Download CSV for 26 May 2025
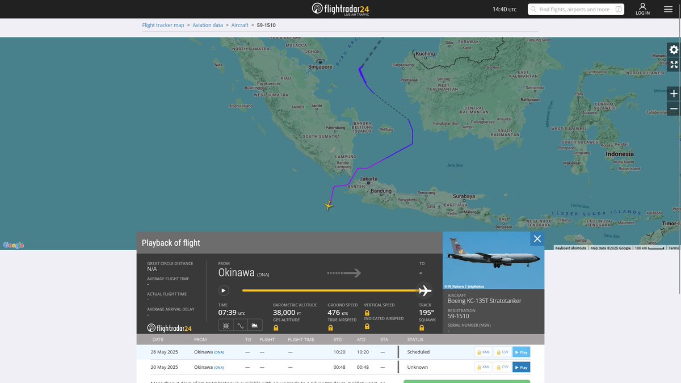681x383 pixels. tap(502, 352)
